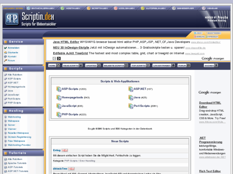Click the previous ad arrow
Viewport: 233px width, 174px height.
pyautogui.click(x=54, y=58)
